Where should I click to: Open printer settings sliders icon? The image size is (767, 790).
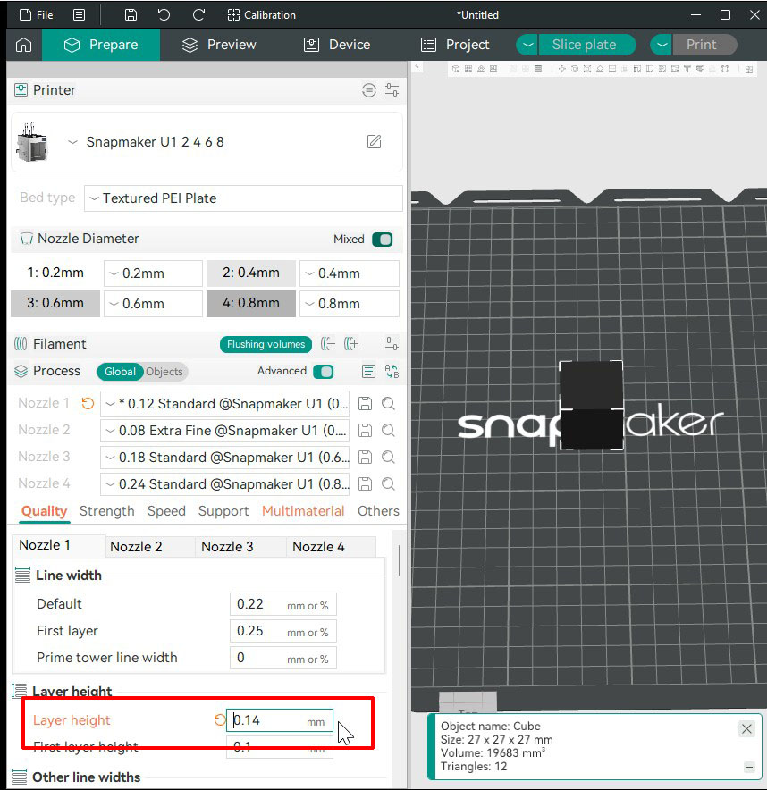392,90
